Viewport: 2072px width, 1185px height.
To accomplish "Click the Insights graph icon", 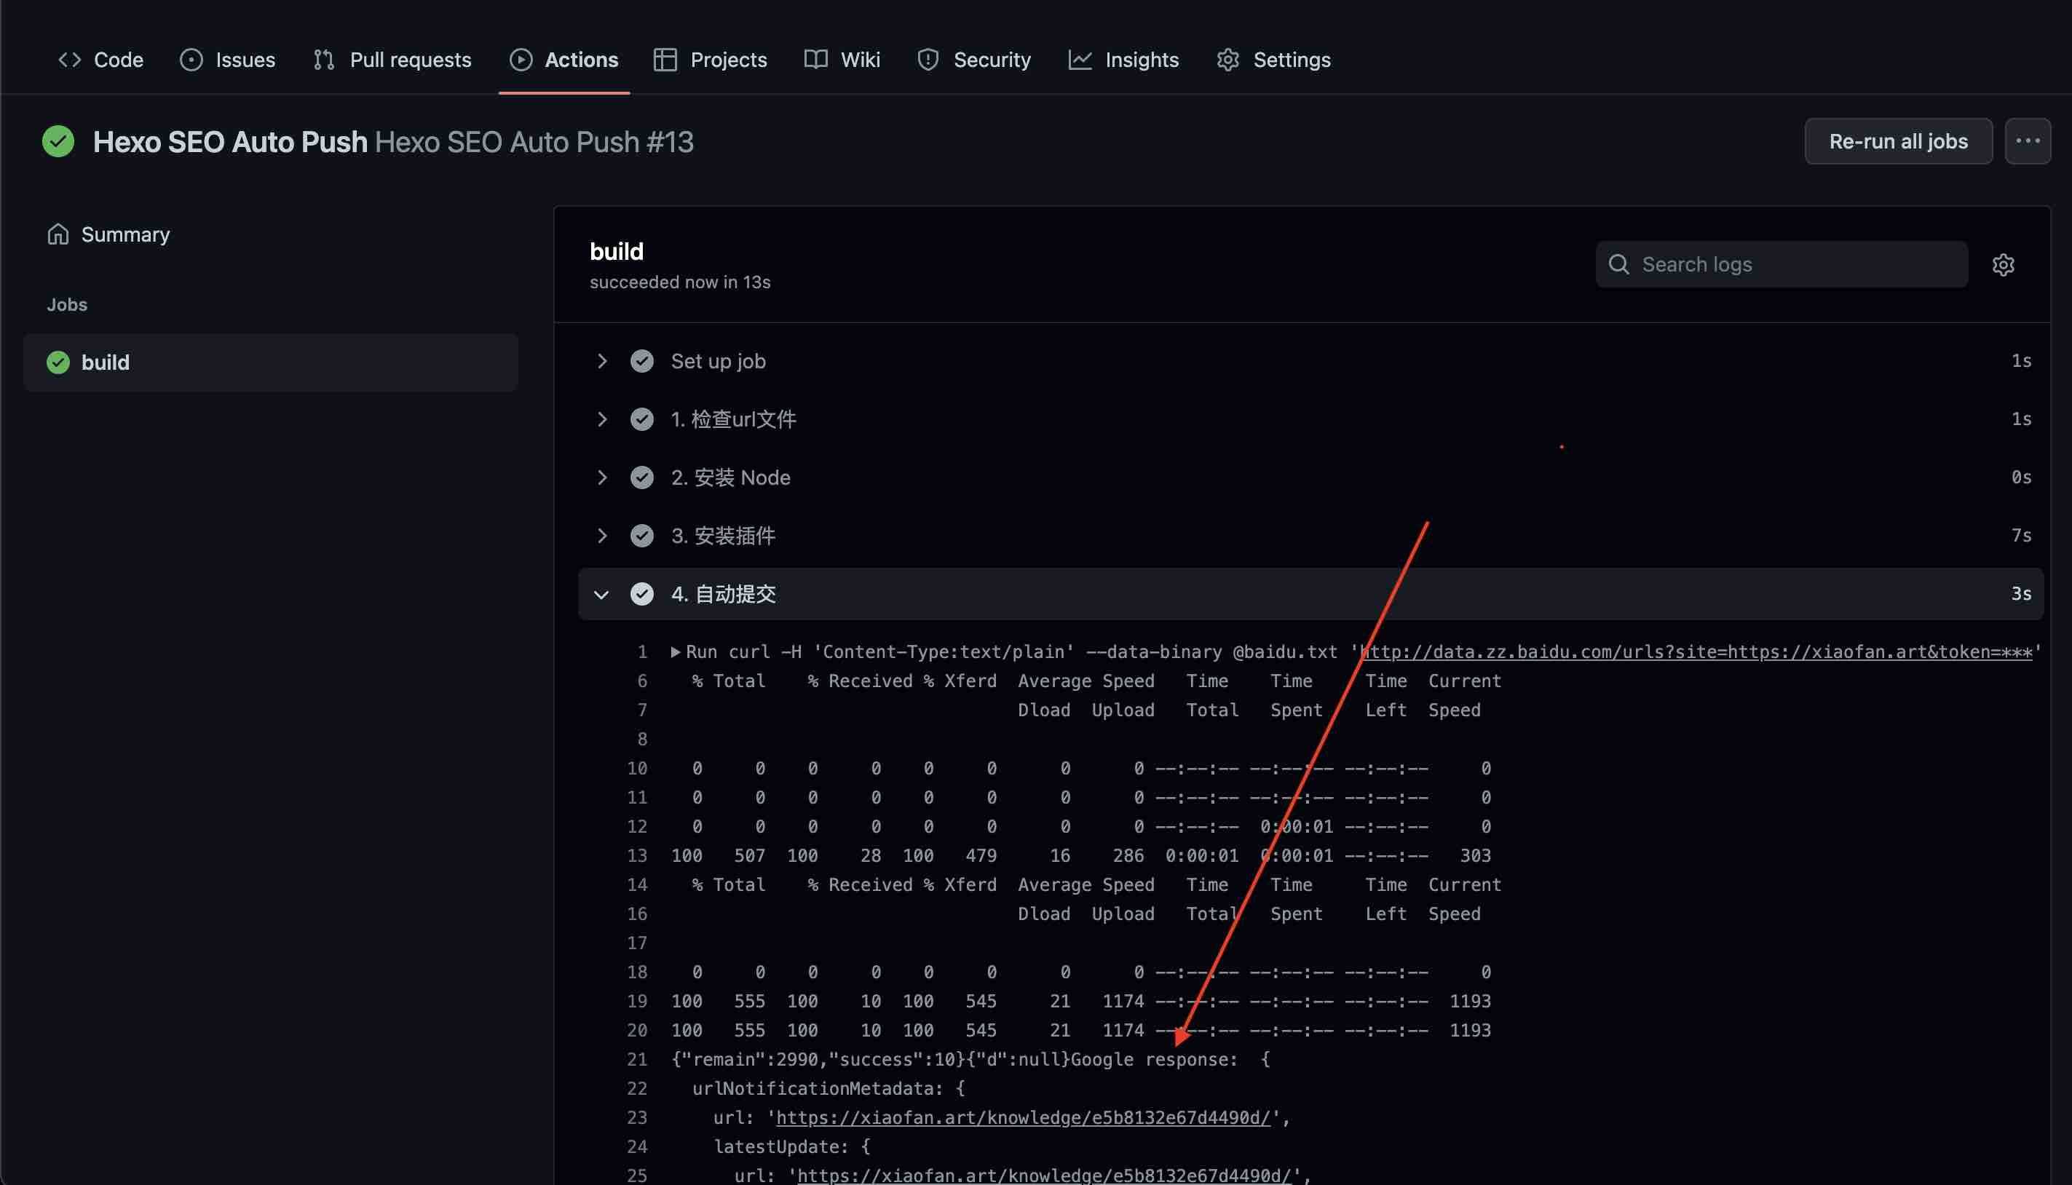I will tap(1079, 60).
